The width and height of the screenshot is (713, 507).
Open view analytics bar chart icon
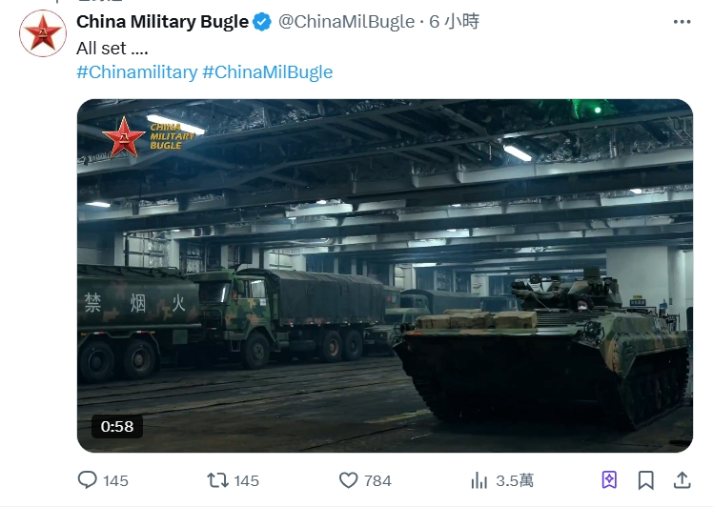[479, 480]
